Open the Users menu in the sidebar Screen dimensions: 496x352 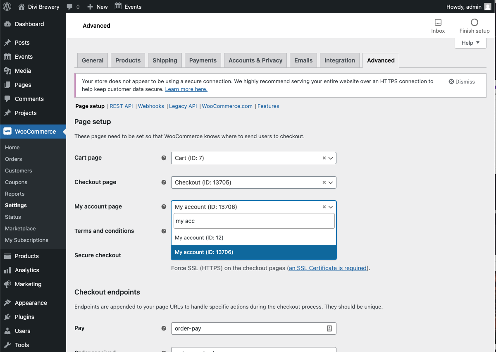pyautogui.click(x=33, y=331)
